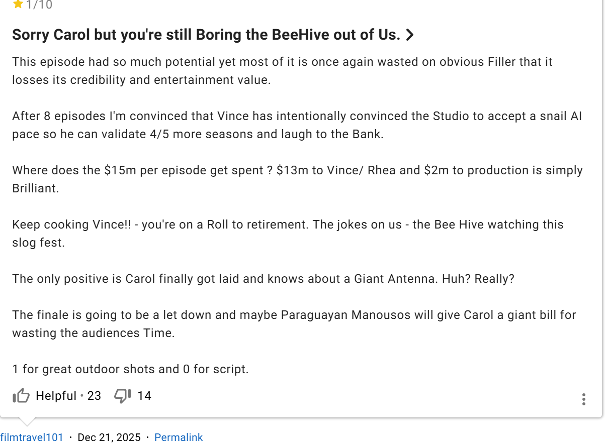Click the unhelpful vote count 14
This screenshot has width=605, height=445.
tap(144, 396)
